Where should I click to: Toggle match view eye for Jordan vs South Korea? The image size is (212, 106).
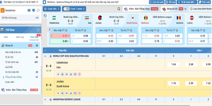(67, 93)
